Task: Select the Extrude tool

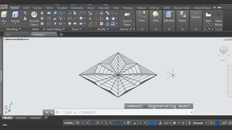Action: [15, 17]
